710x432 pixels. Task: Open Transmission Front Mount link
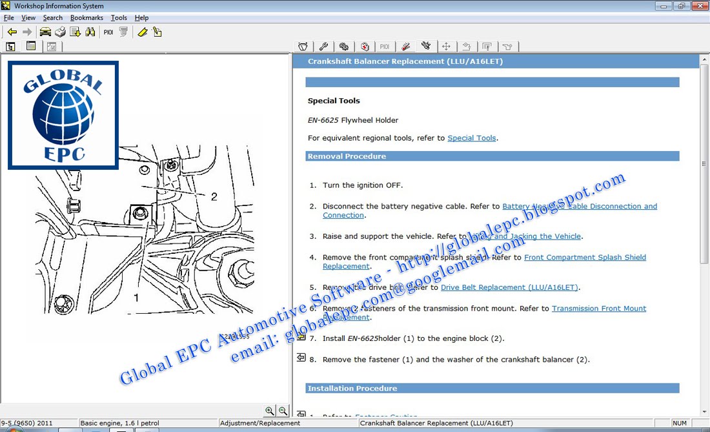tap(598, 309)
